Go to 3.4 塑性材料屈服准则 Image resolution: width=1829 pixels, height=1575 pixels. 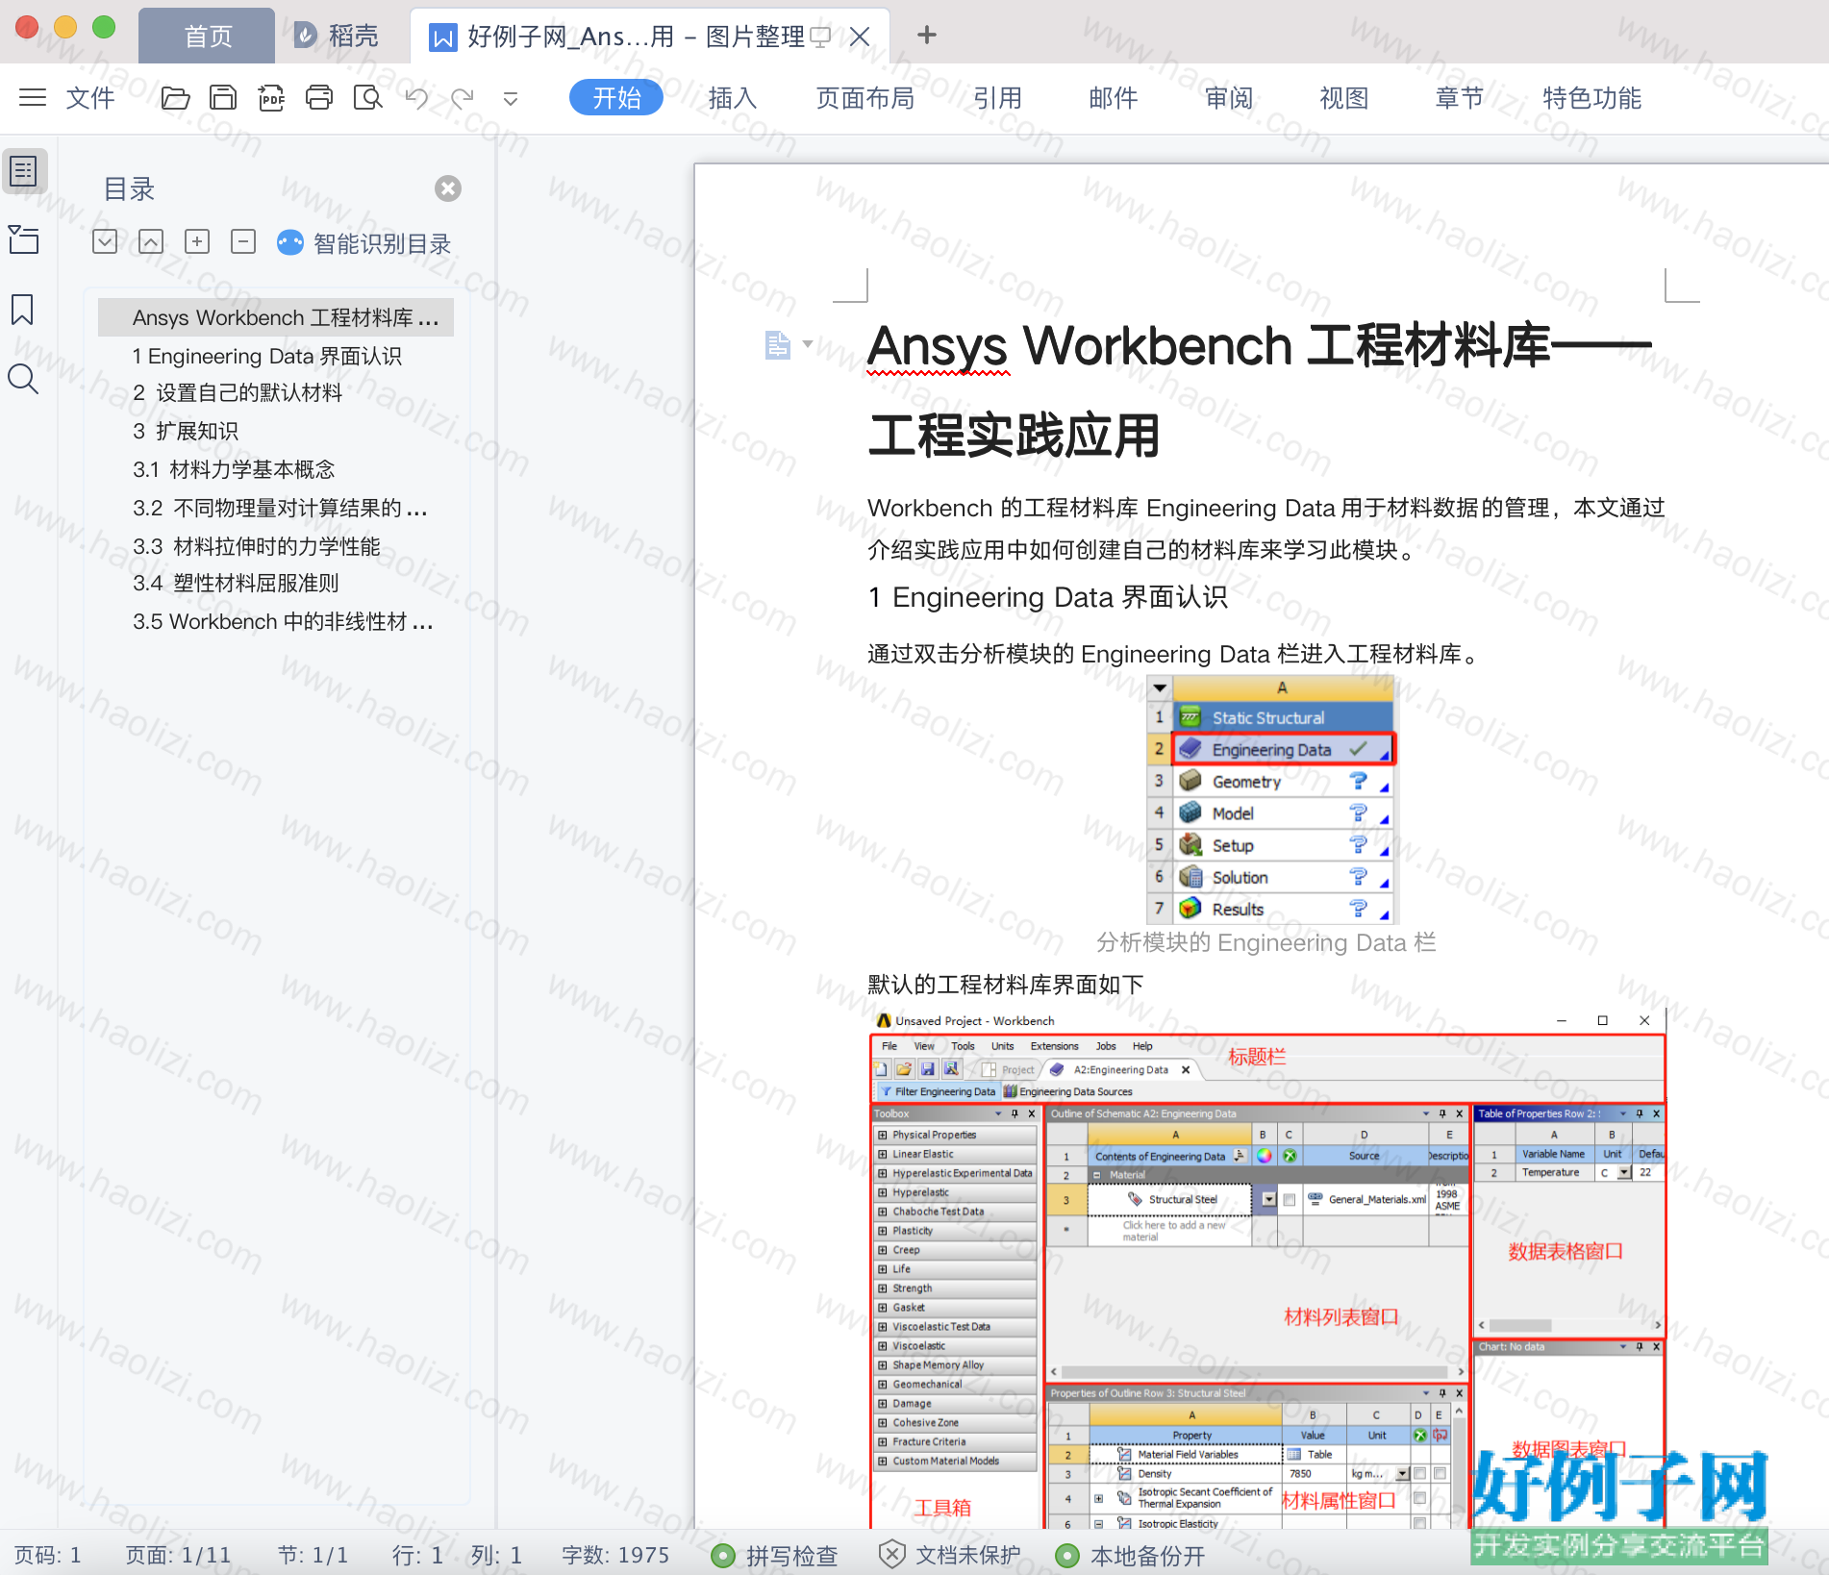point(236,583)
